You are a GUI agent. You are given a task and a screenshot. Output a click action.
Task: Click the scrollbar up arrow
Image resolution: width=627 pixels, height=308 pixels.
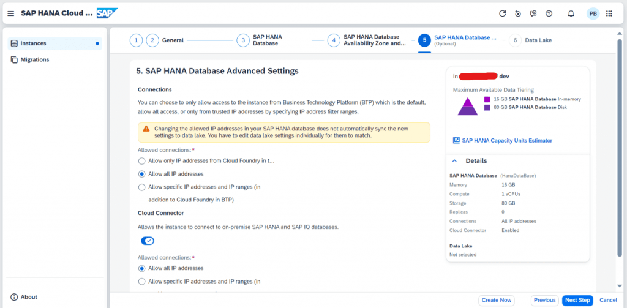[620, 33]
